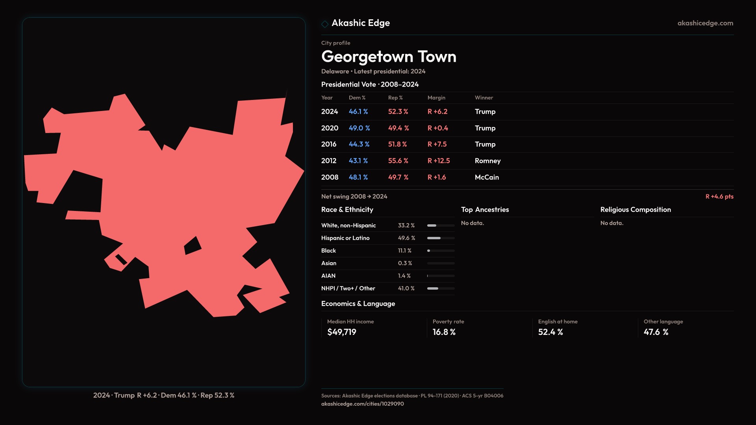Click the 2024 Trump caption below map

[x=163, y=395]
